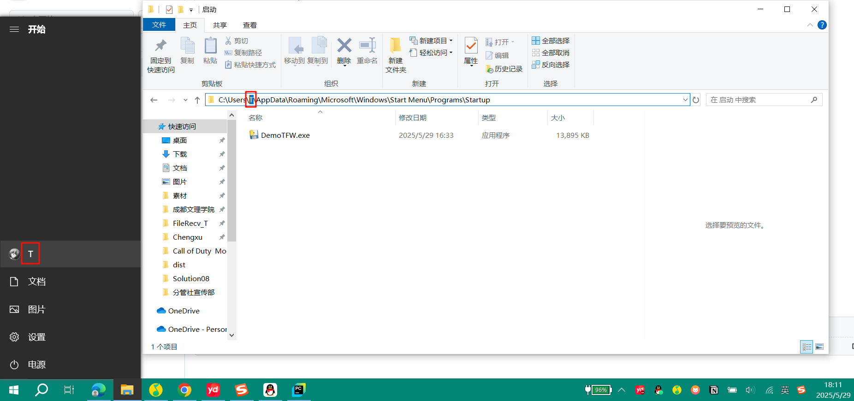The height and width of the screenshot is (401, 854).
Task: Switch to the large icons view layout
Action: (819, 347)
